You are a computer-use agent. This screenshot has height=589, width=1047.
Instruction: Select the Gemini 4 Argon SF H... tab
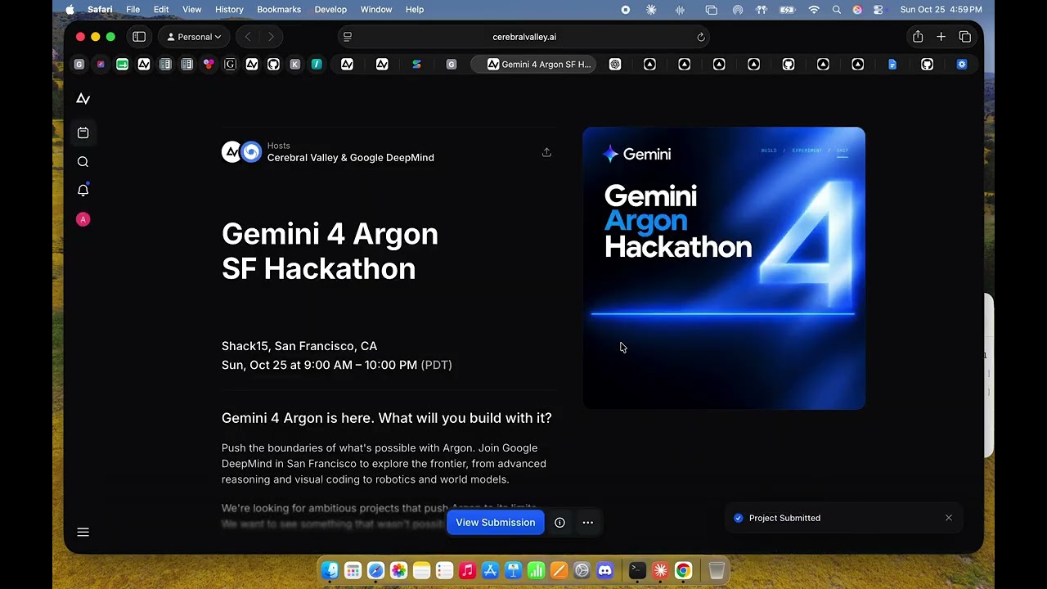[533, 65]
